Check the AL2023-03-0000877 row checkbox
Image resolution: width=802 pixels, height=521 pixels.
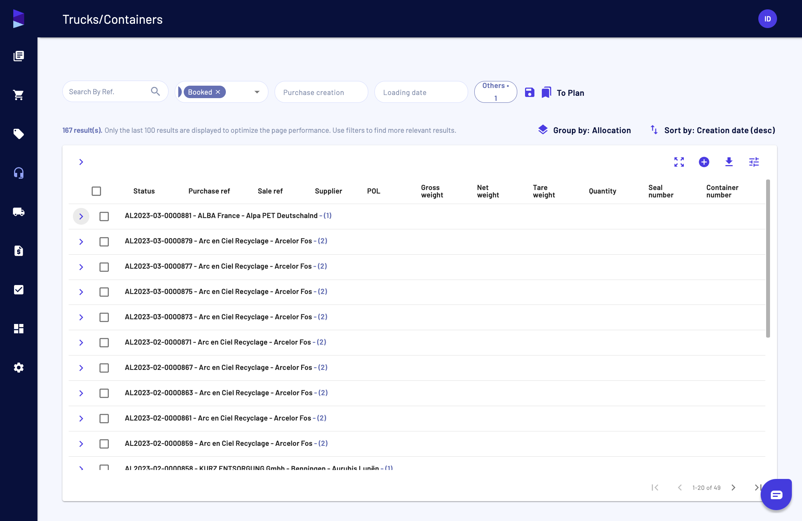104,267
